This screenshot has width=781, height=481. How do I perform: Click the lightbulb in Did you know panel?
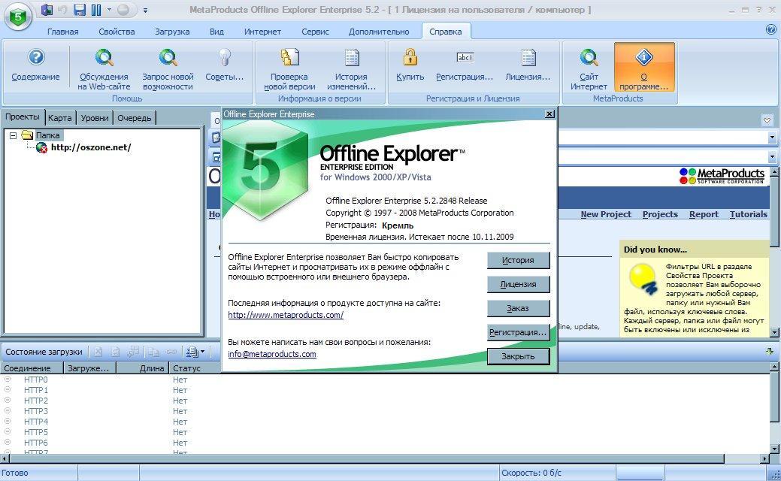pyautogui.click(x=643, y=278)
